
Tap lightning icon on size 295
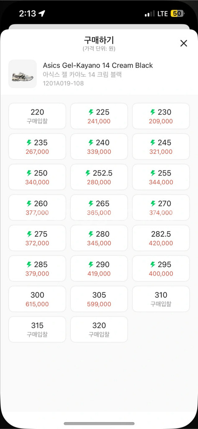point(153,265)
